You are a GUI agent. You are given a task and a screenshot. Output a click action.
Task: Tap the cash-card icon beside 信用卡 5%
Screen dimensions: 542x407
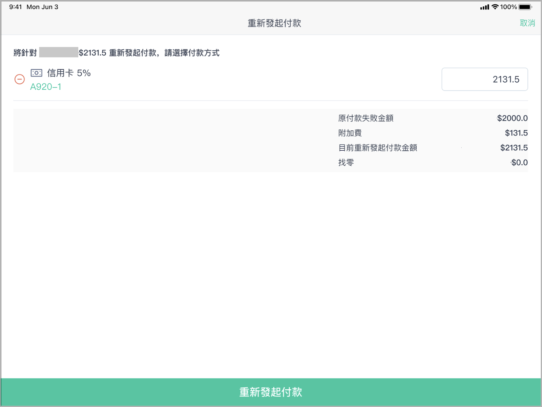point(36,73)
